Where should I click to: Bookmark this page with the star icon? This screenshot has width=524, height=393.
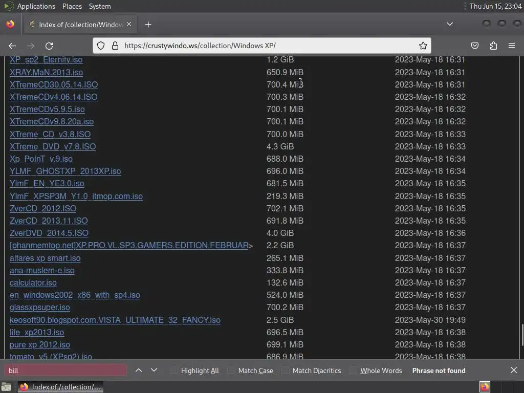tap(423, 46)
